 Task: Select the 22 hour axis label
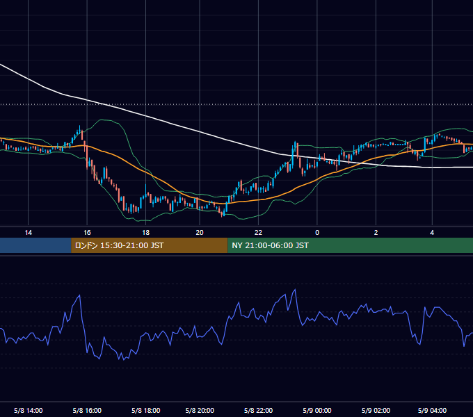coord(258,233)
